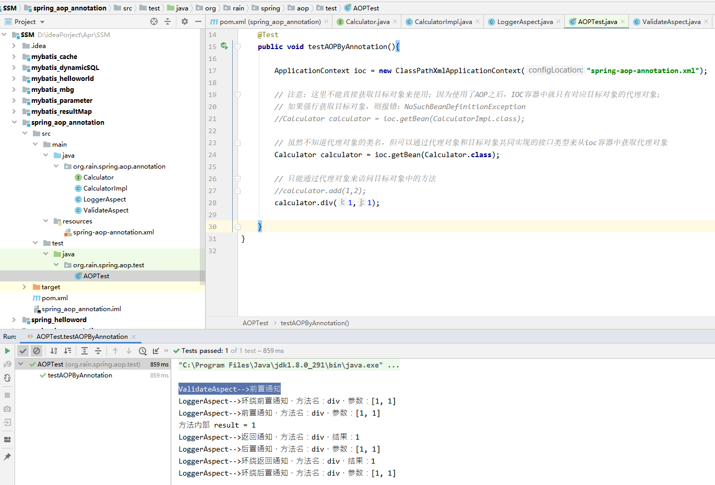This screenshot has height=485, width=715.
Task: Expand the .idea folder
Action: 14,45
